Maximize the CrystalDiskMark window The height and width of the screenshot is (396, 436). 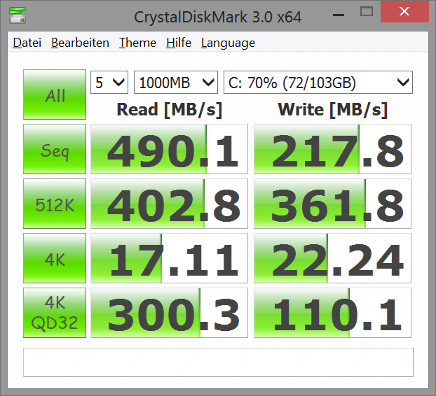pos(367,12)
